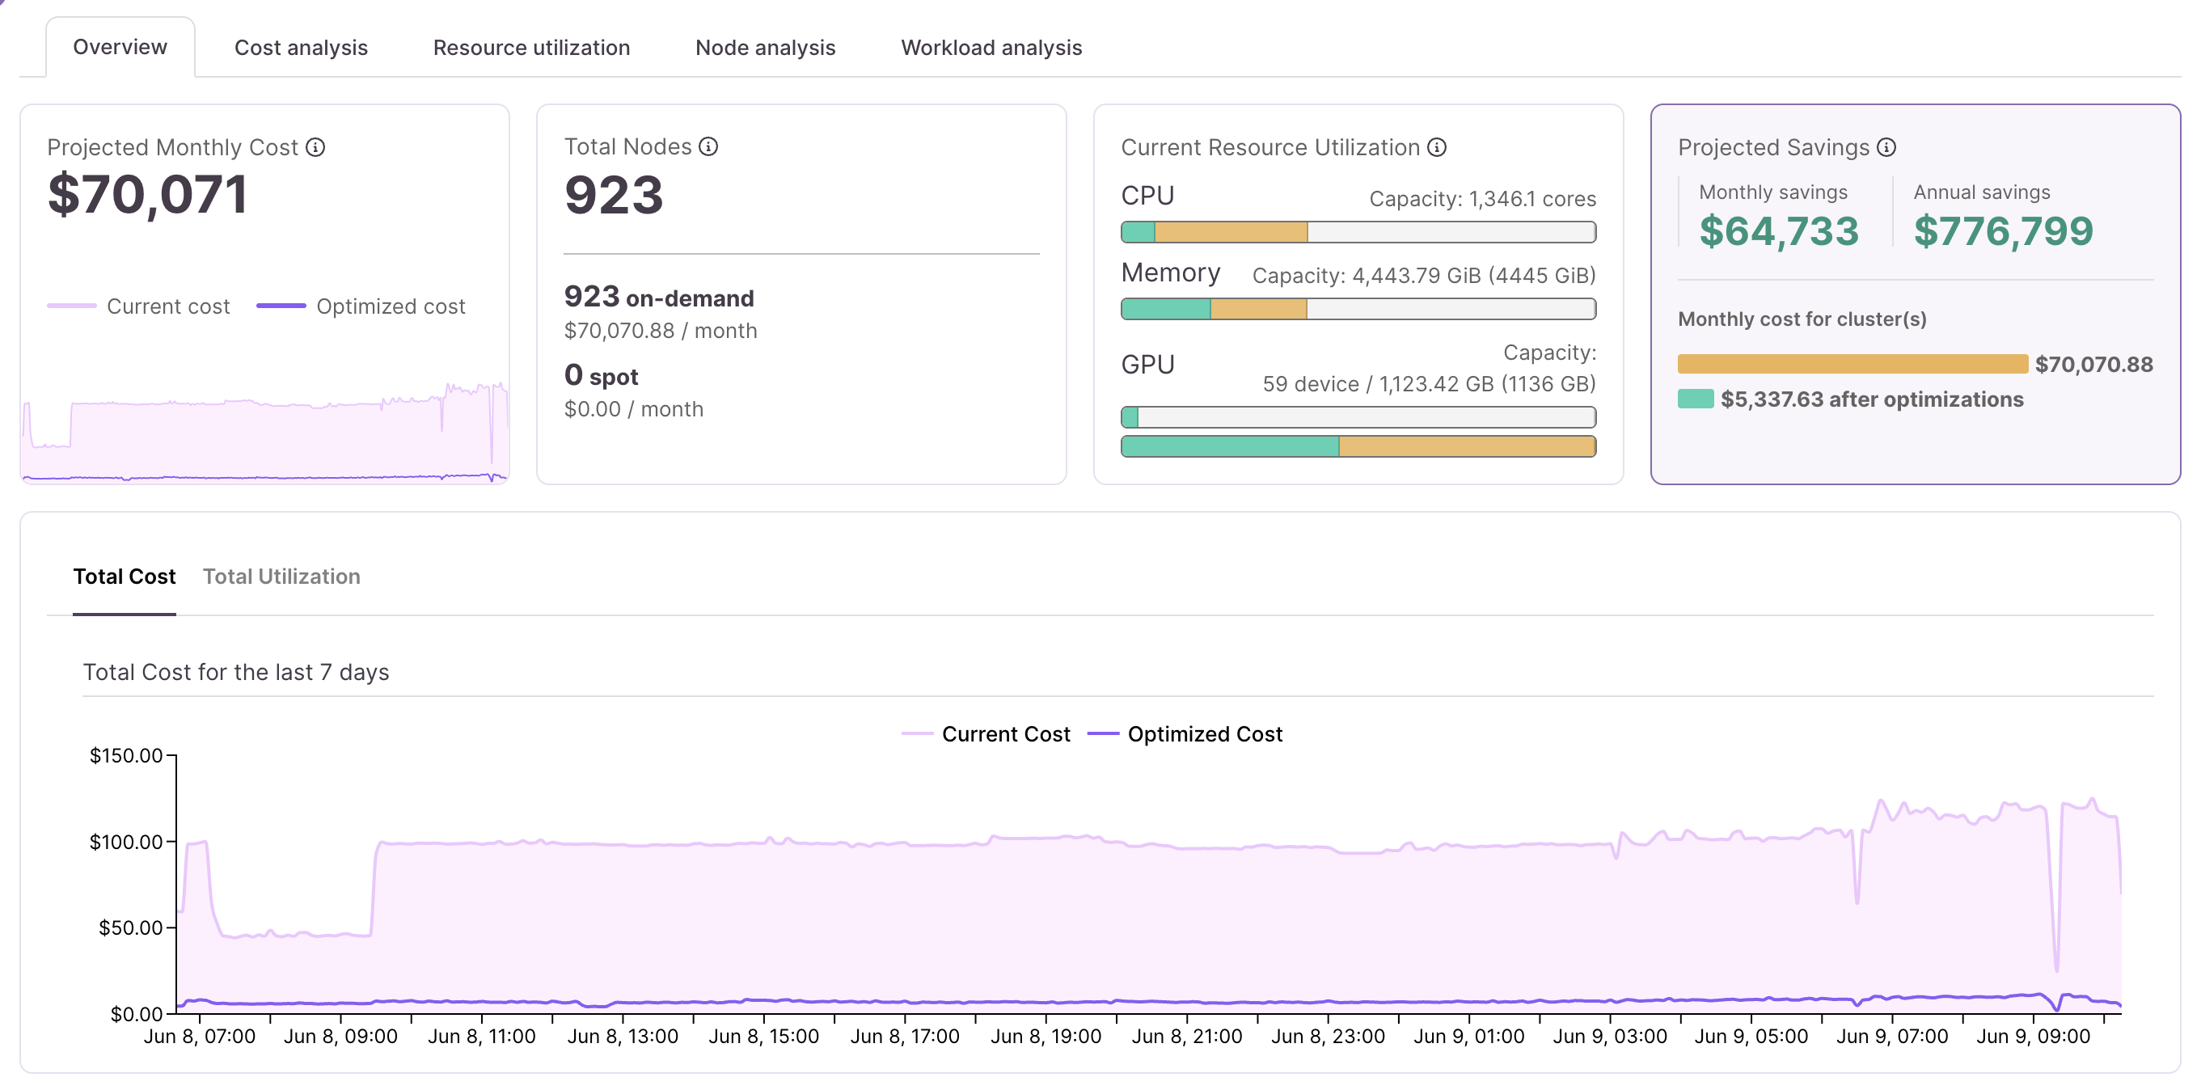Click the $70,070.88 monthly cost bar

pyautogui.click(x=1852, y=364)
